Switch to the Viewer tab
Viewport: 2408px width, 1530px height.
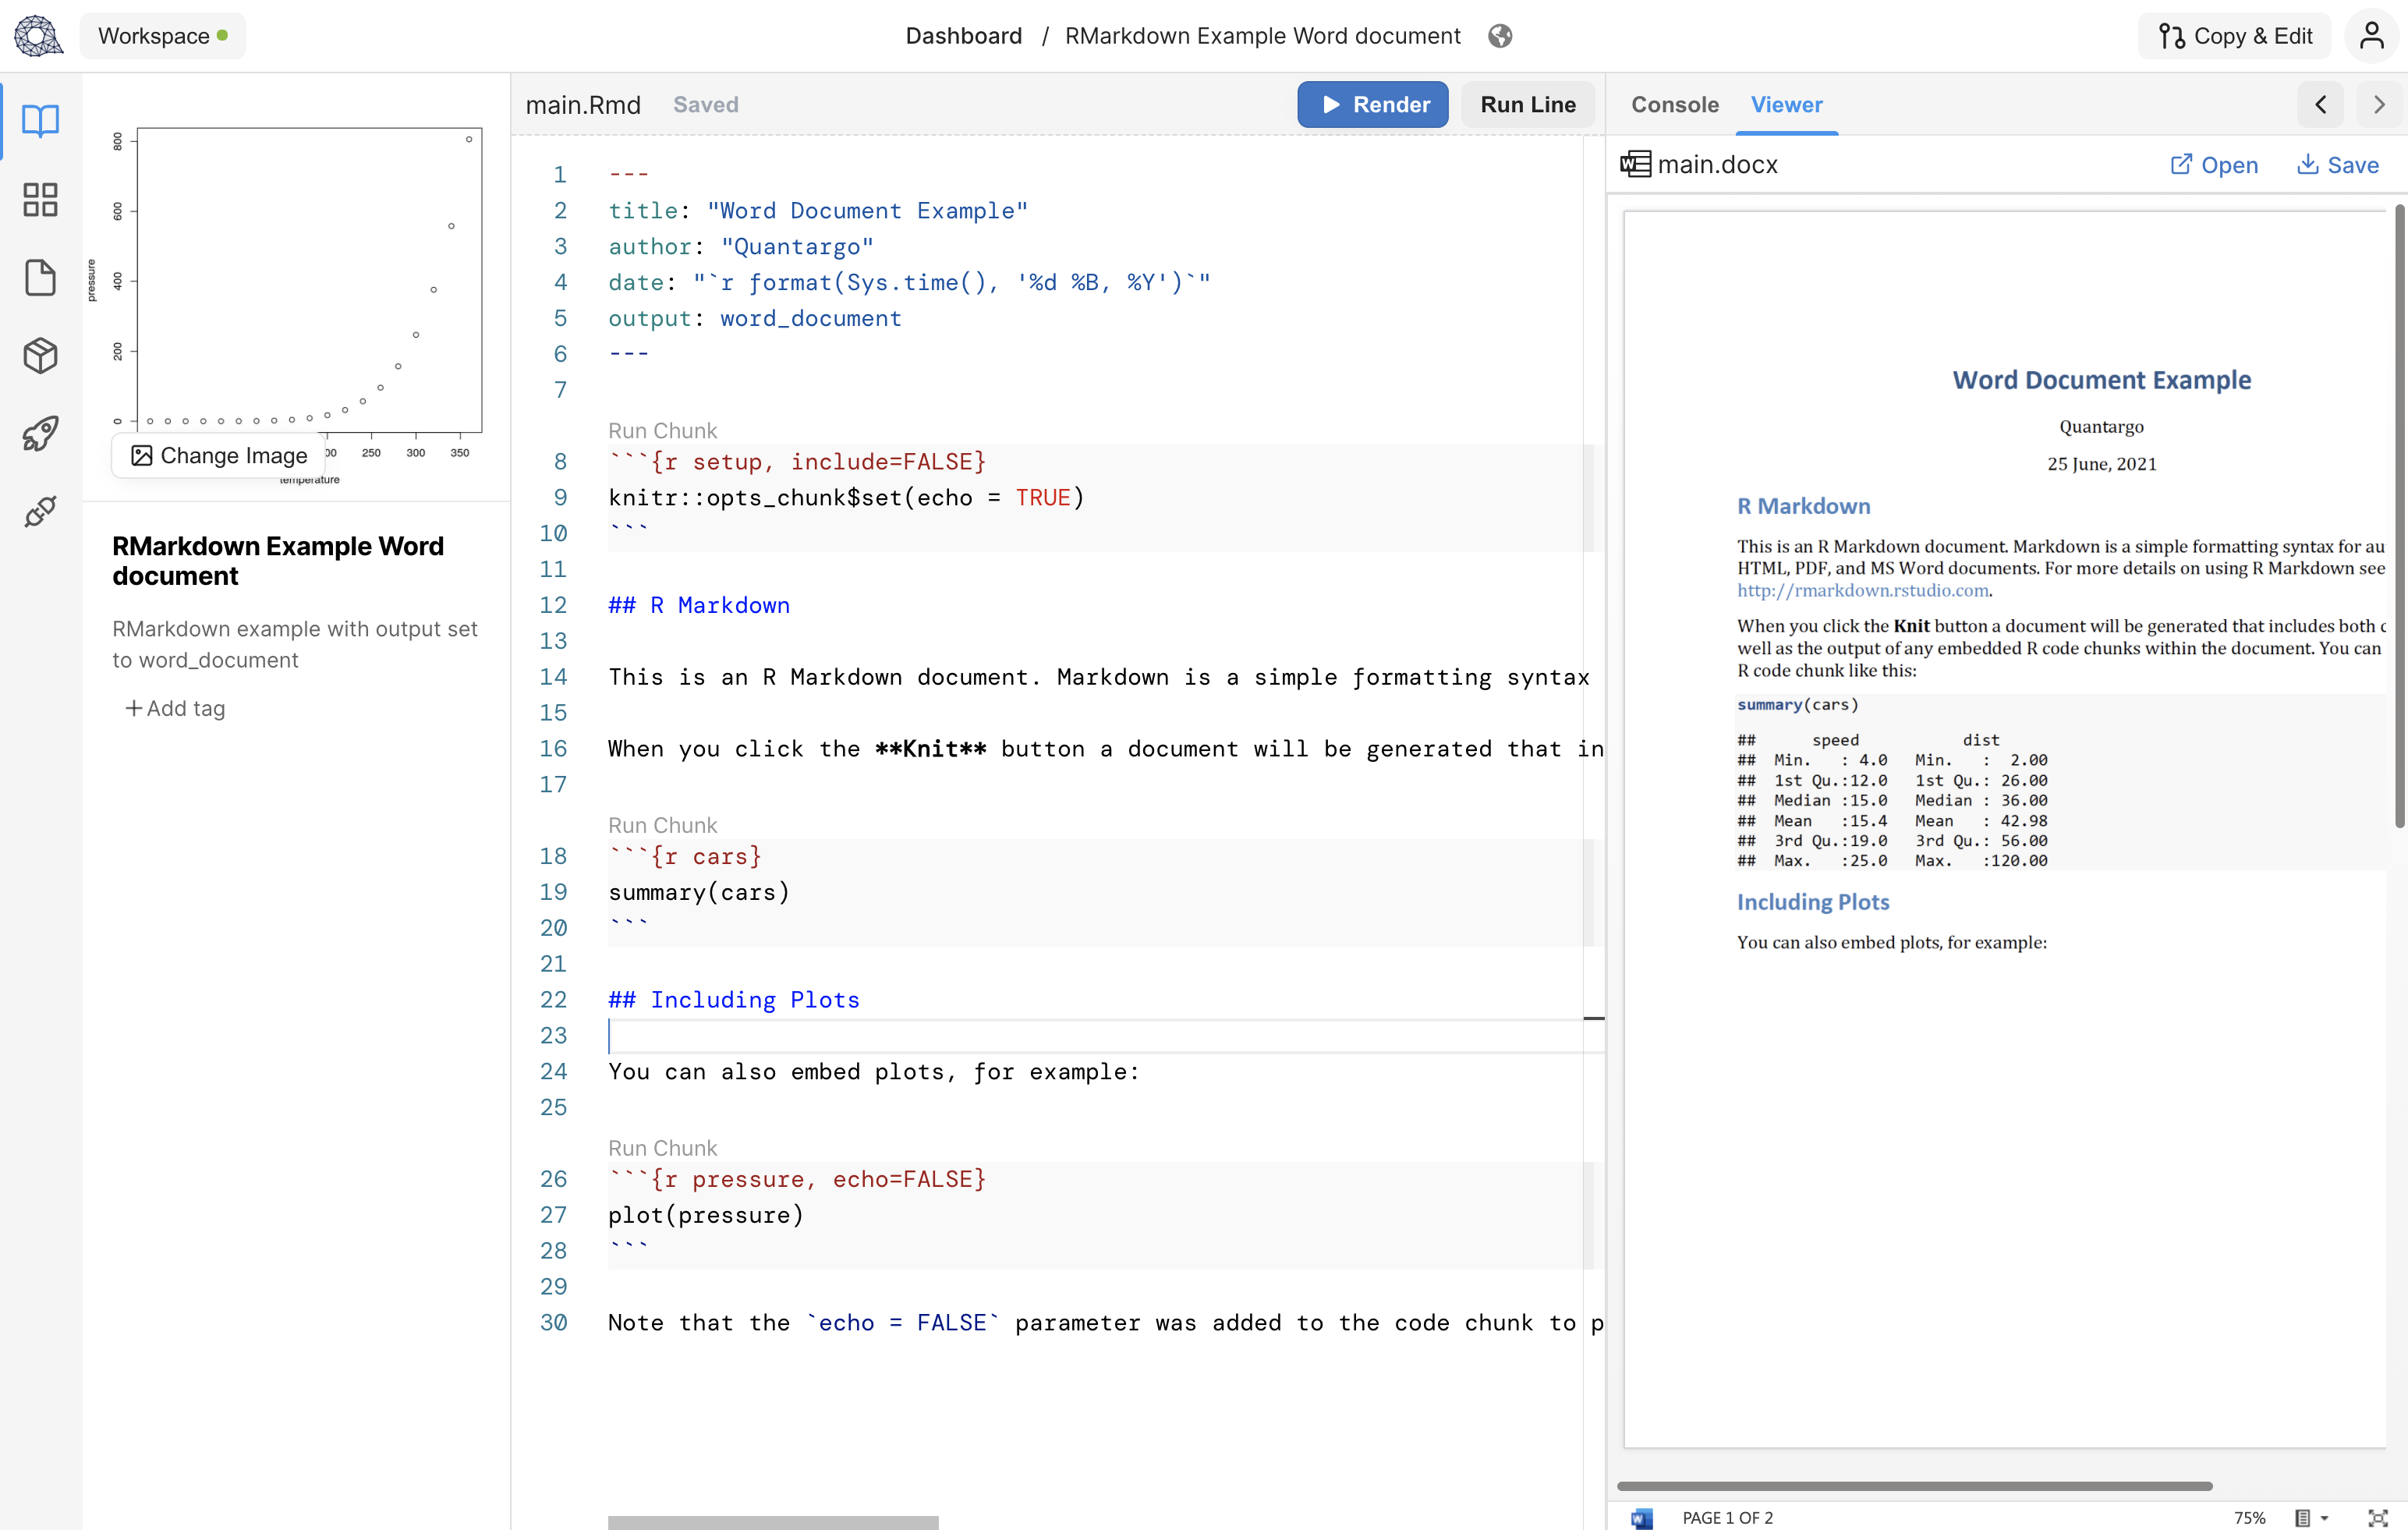pyautogui.click(x=1786, y=104)
